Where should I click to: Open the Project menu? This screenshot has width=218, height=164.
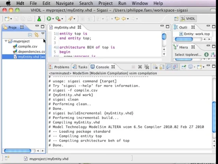106,3
